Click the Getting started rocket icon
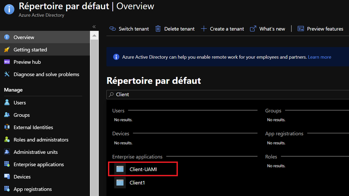 [x=7, y=50]
